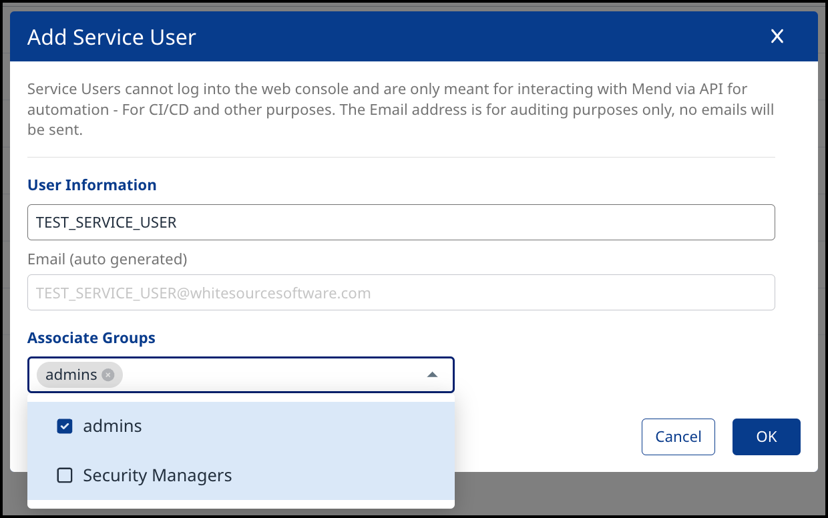This screenshot has width=828, height=518.
Task: Click the Add Service User title text
Action: pos(112,37)
